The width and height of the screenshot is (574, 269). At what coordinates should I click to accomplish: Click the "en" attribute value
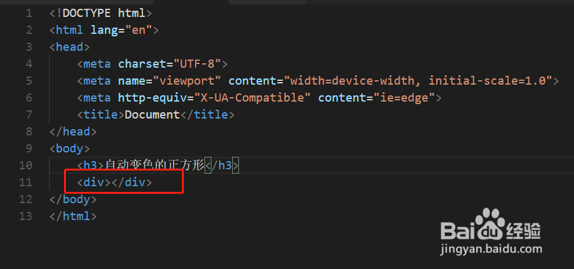pos(139,30)
